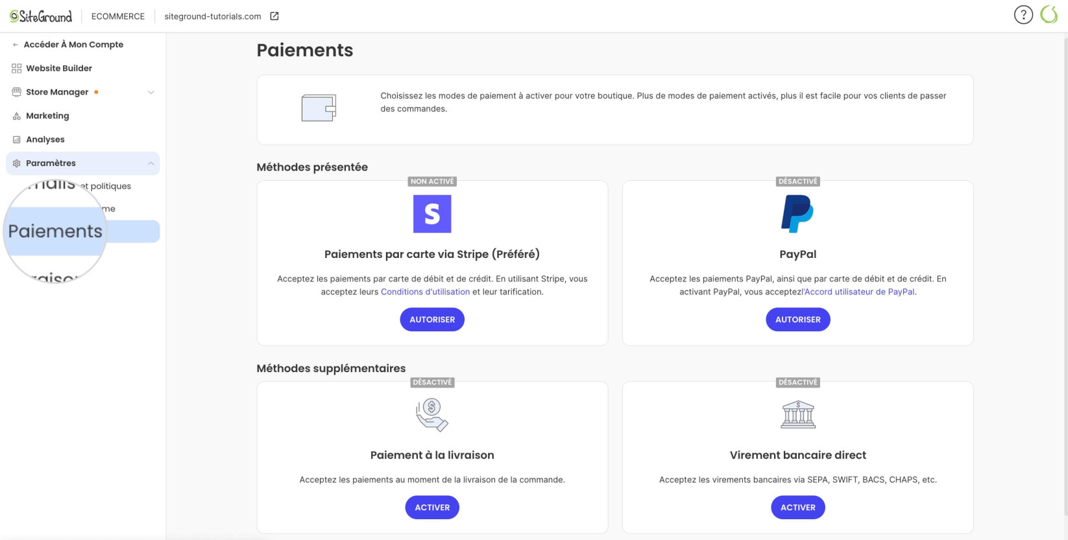Viewport: 1068px width, 540px height.
Task: Select Store Manager menu item
Action: click(57, 92)
